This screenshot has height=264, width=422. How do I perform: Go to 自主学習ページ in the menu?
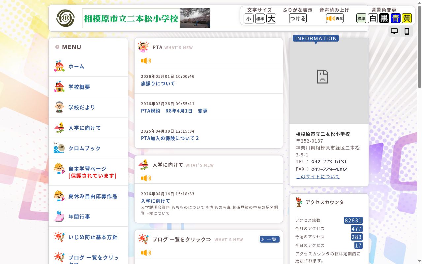coord(88,172)
